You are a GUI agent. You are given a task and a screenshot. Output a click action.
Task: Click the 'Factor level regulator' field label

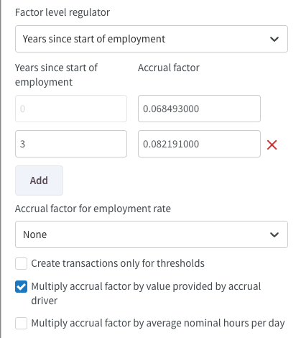(x=62, y=12)
